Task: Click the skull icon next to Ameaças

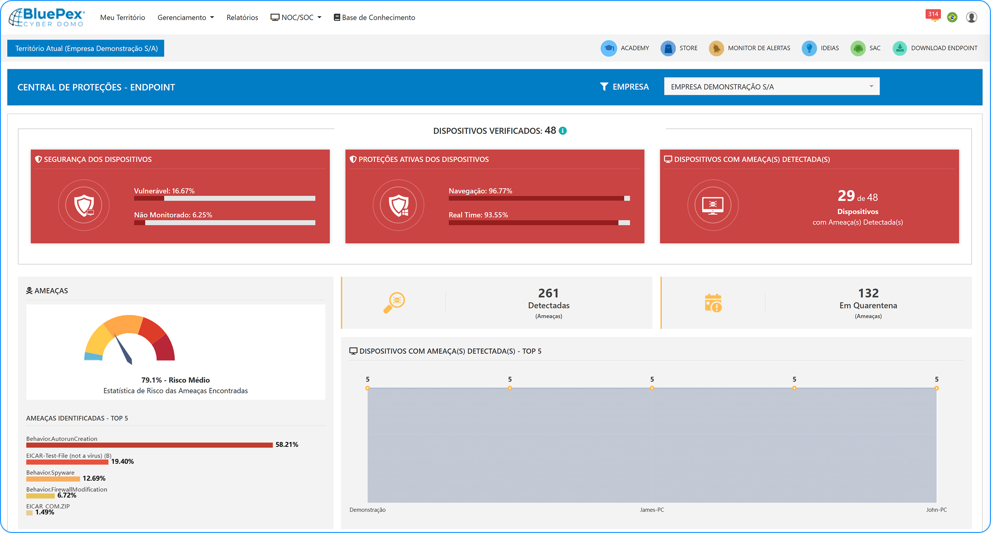Action: (29, 291)
